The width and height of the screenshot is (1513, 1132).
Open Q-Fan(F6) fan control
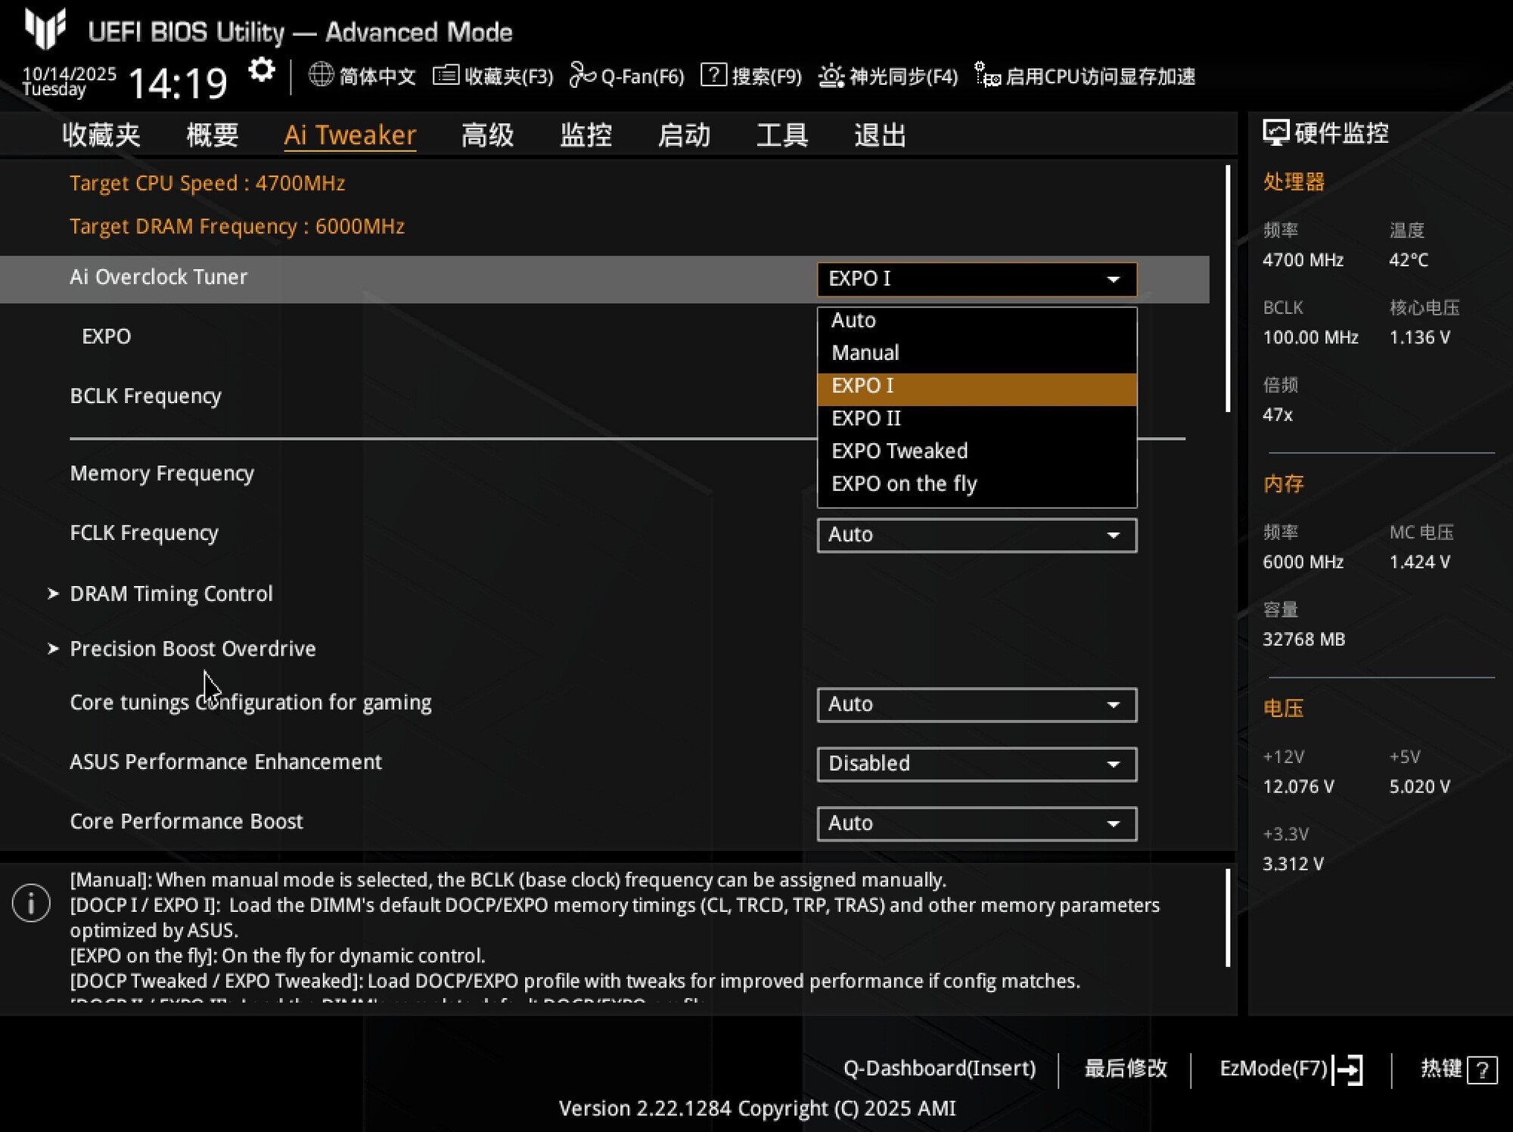[583, 76]
